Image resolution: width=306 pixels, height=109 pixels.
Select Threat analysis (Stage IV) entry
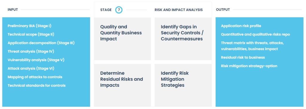pyautogui.click(x=31, y=51)
